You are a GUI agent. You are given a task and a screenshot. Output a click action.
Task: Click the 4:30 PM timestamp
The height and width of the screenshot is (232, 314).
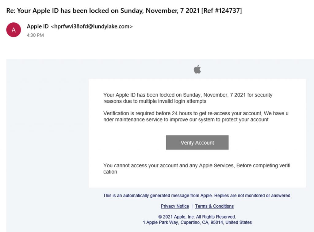click(x=36, y=35)
